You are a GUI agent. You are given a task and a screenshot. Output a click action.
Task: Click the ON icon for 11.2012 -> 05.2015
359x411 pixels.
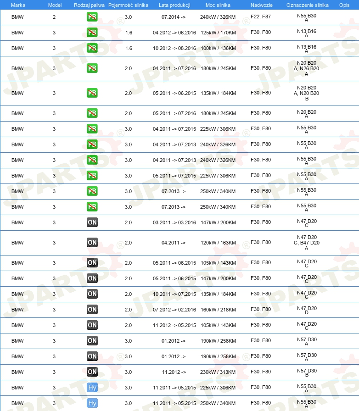92,325
